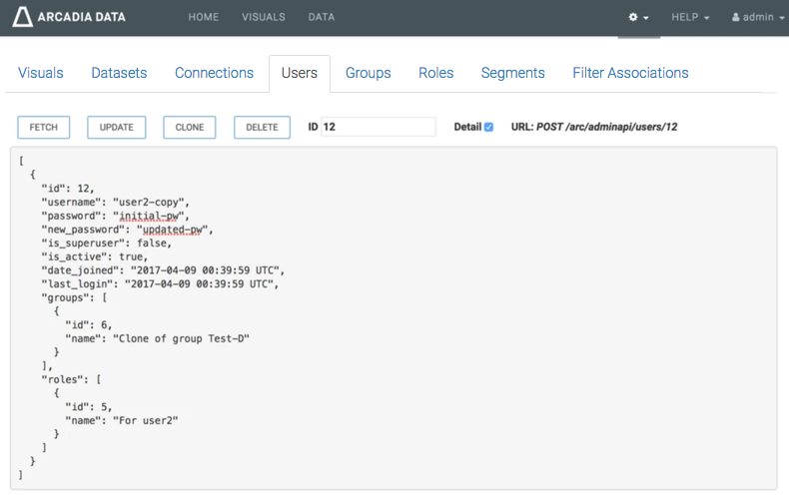
Task: Open the VISUALS navigation item
Action: pyautogui.click(x=264, y=17)
